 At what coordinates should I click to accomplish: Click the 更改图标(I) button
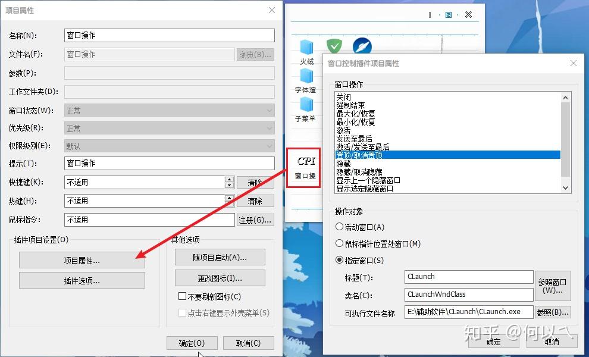coord(220,278)
